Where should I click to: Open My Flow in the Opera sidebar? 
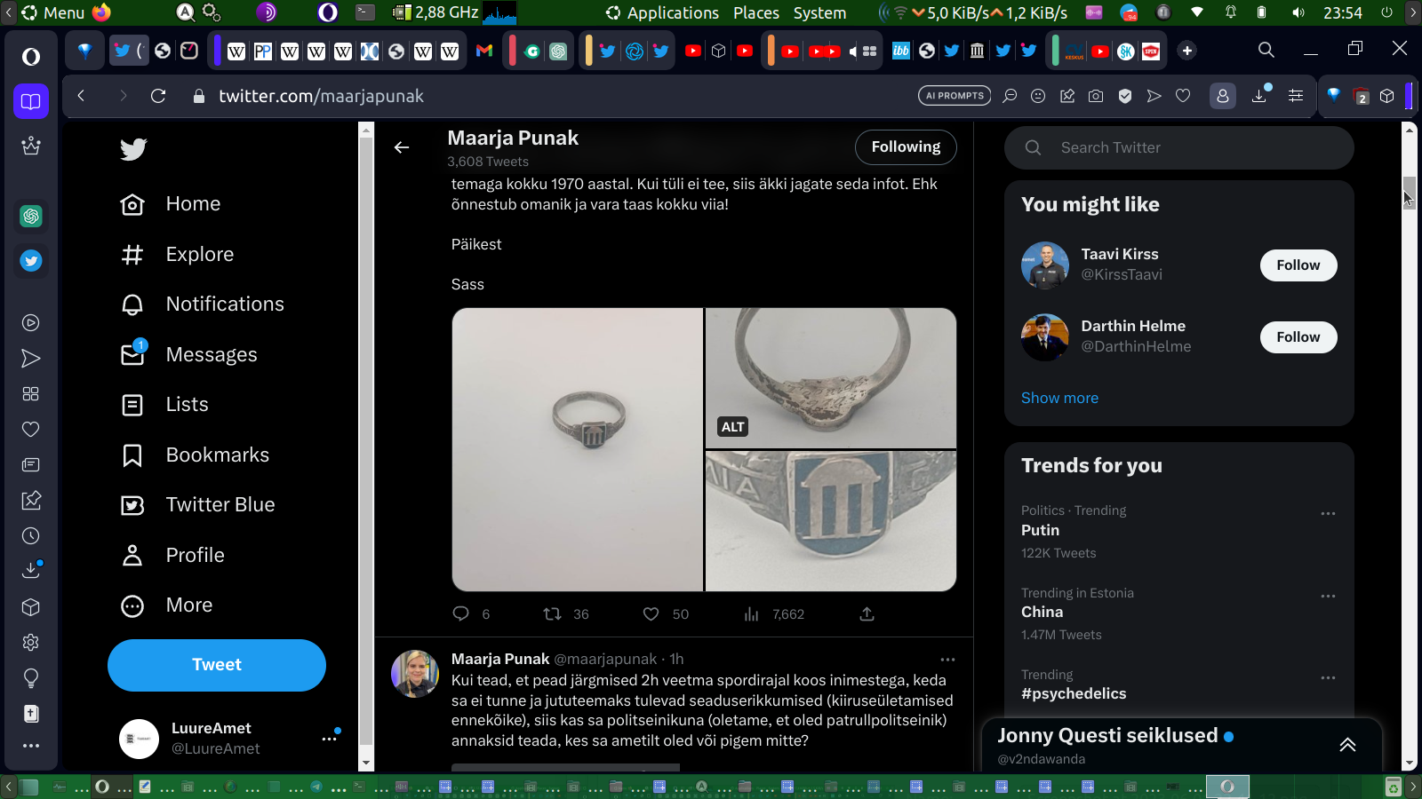pos(31,359)
